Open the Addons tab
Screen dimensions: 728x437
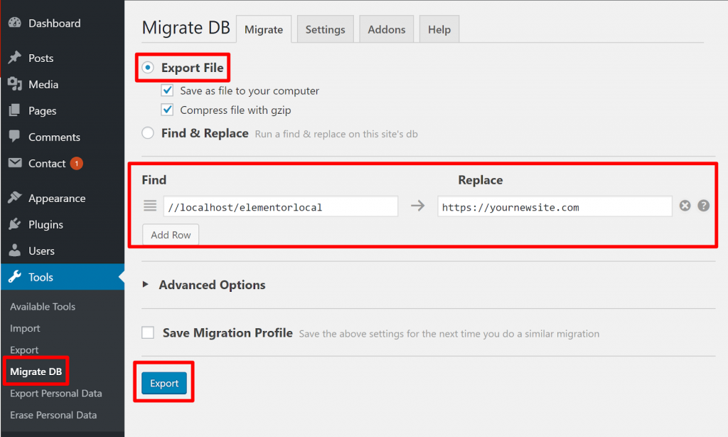[x=387, y=30]
